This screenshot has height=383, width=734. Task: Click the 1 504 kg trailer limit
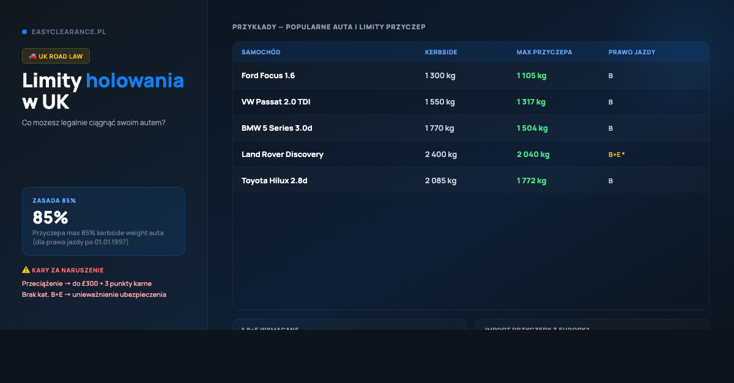[532, 128]
